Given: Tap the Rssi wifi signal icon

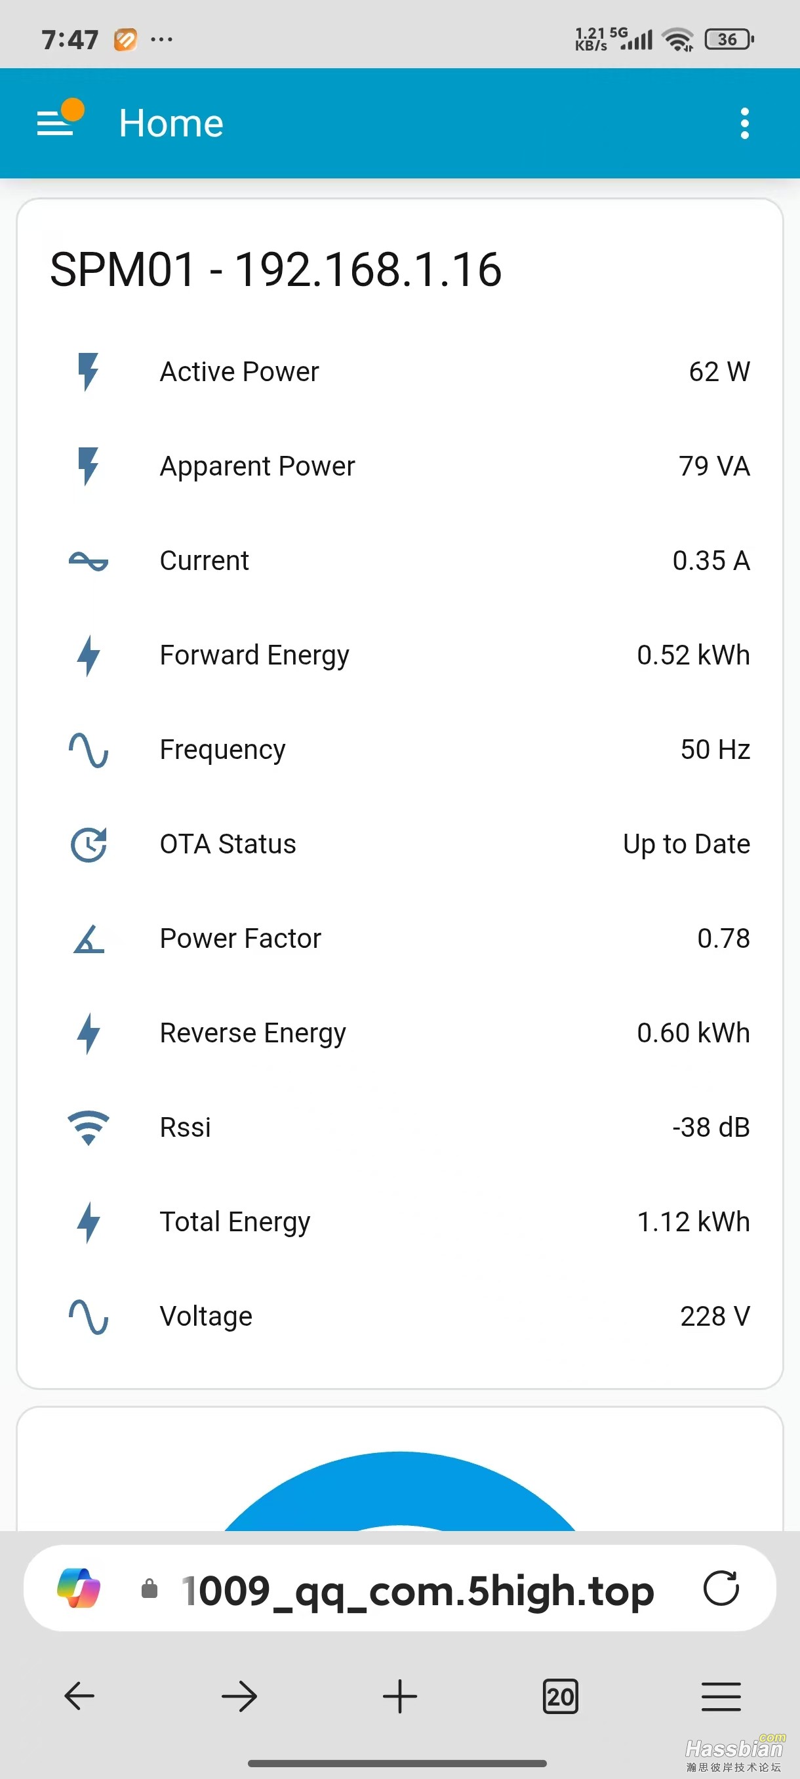Looking at the screenshot, I should [89, 1128].
